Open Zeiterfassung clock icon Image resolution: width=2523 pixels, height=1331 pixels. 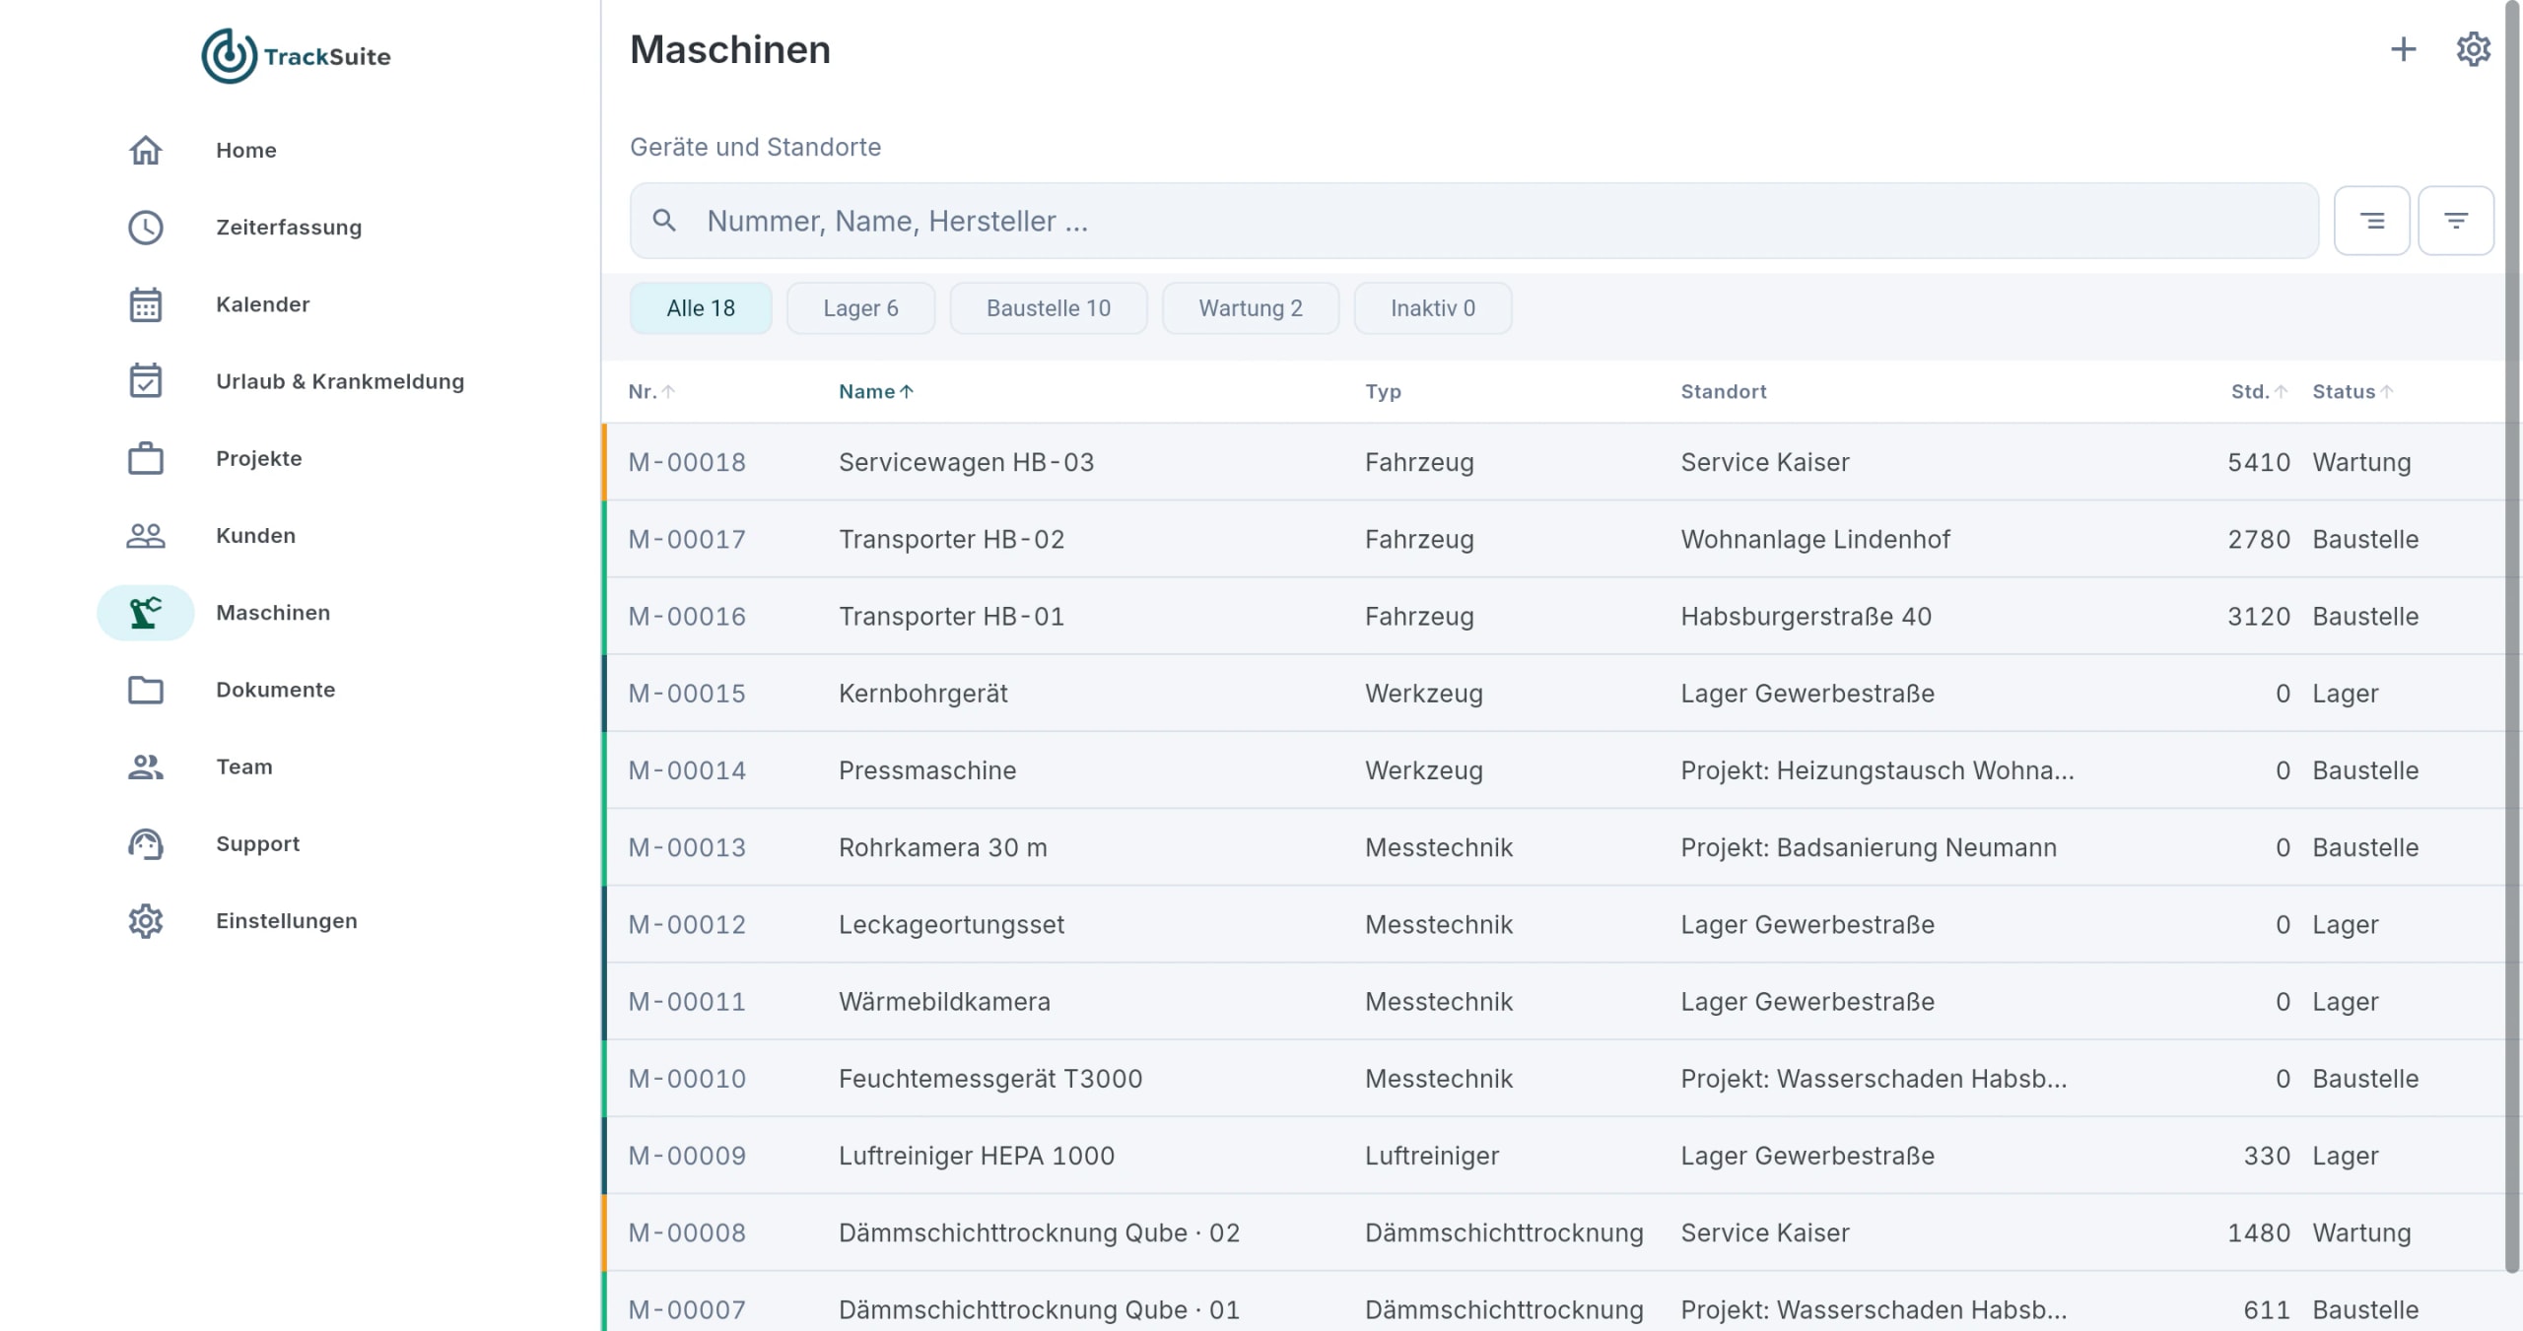click(146, 228)
